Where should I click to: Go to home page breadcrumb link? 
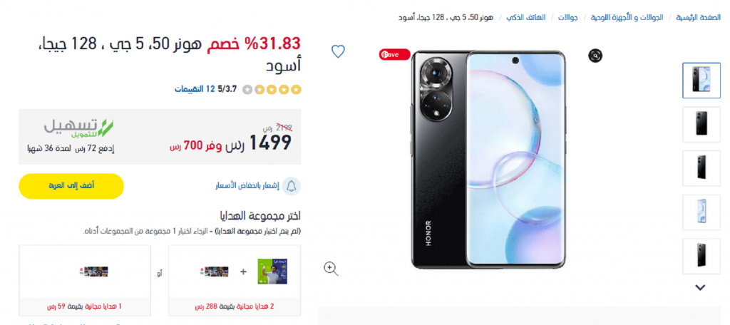click(699, 18)
